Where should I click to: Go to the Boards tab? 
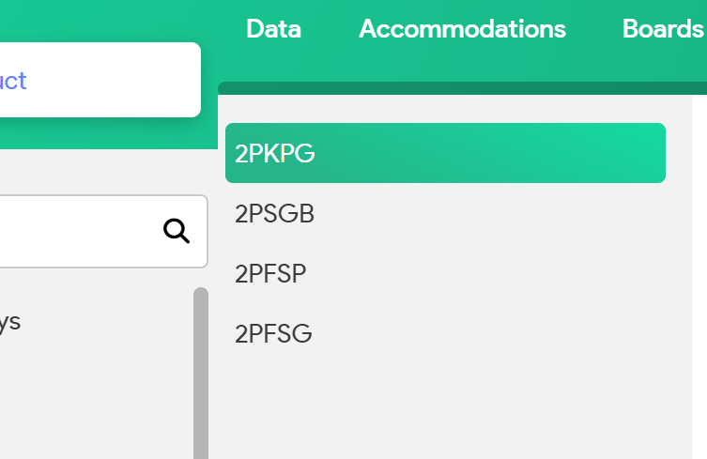click(x=663, y=29)
